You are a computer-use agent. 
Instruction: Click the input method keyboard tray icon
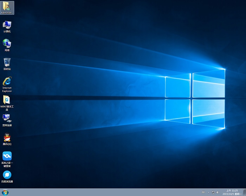pos(203,192)
